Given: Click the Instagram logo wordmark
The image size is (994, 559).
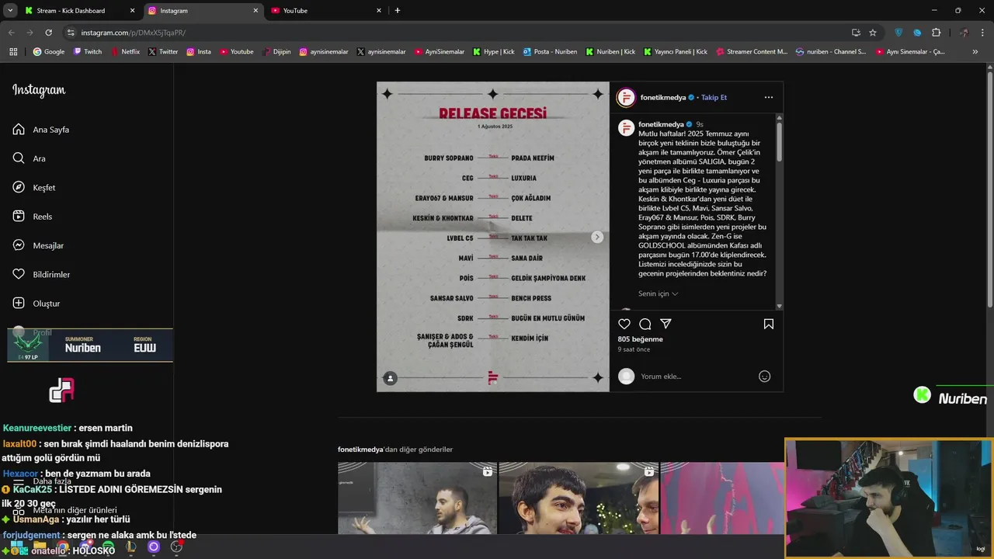Looking at the screenshot, I should click(x=39, y=90).
